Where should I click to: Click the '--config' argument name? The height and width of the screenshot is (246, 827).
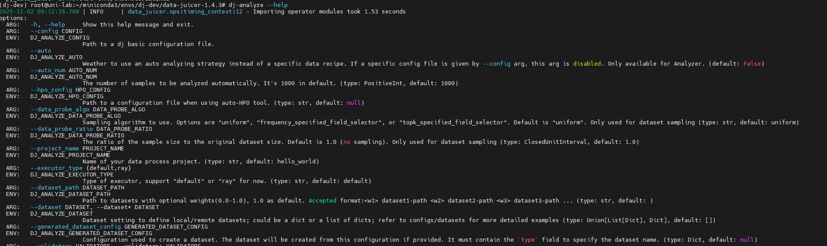[x=44, y=31]
